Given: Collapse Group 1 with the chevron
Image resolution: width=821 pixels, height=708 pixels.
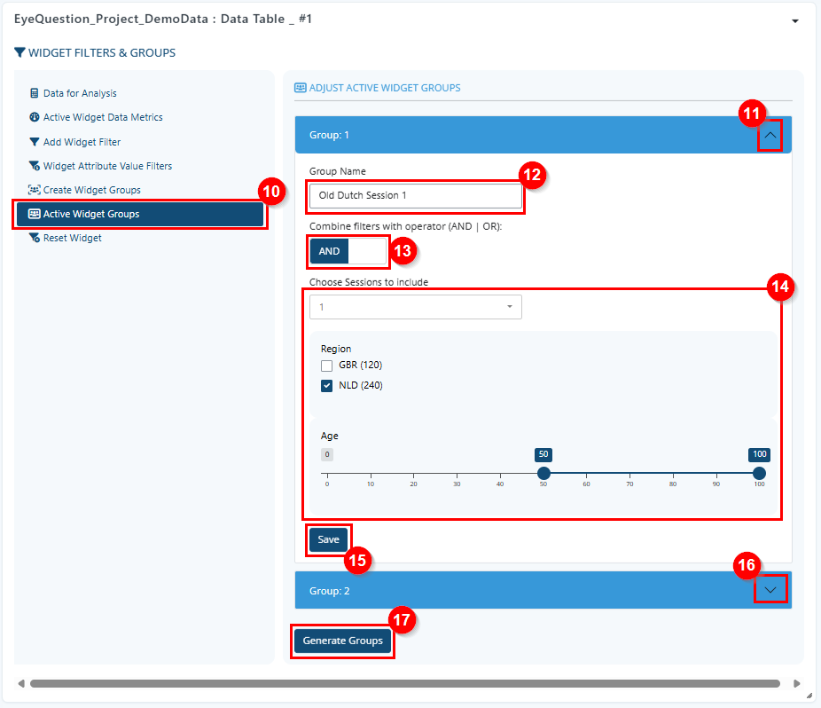Looking at the screenshot, I should [770, 135].
